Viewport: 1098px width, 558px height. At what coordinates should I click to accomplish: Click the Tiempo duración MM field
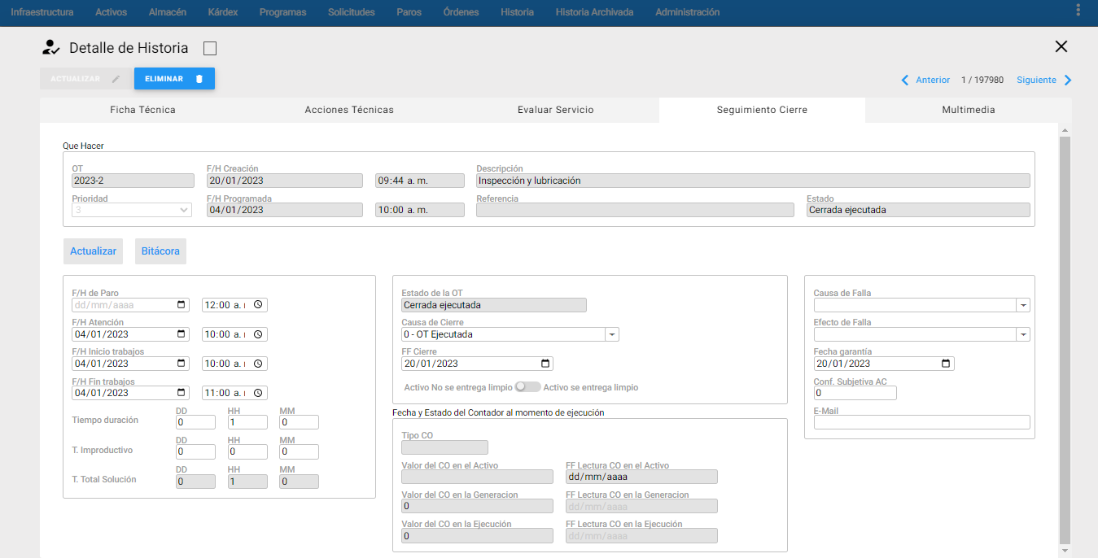pyautogui.click(x=299, y=422)
